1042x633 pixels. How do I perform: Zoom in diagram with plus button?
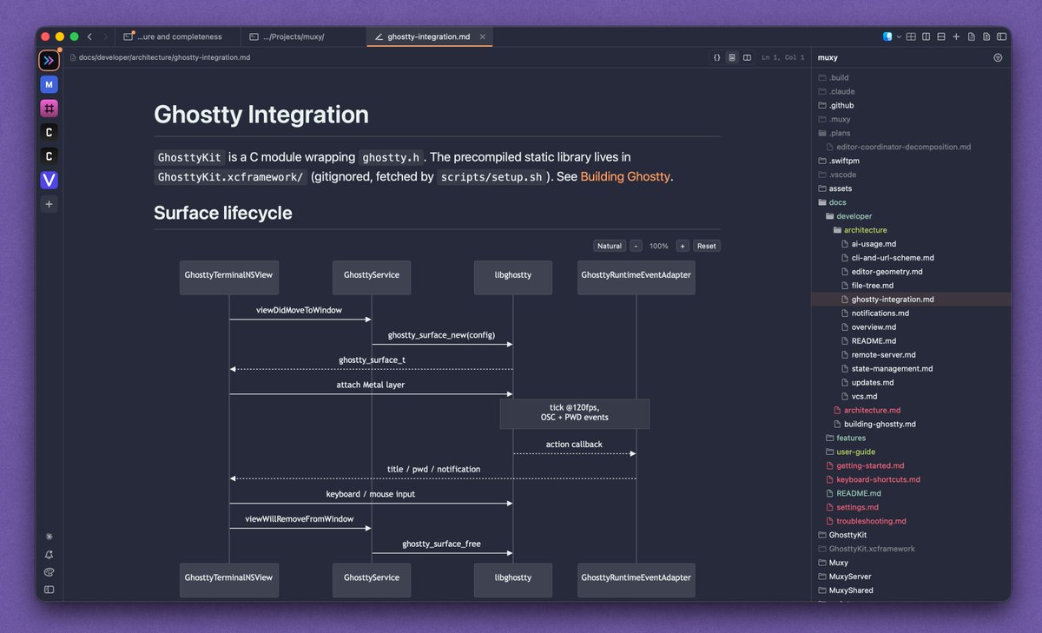[x=683, y=246]
